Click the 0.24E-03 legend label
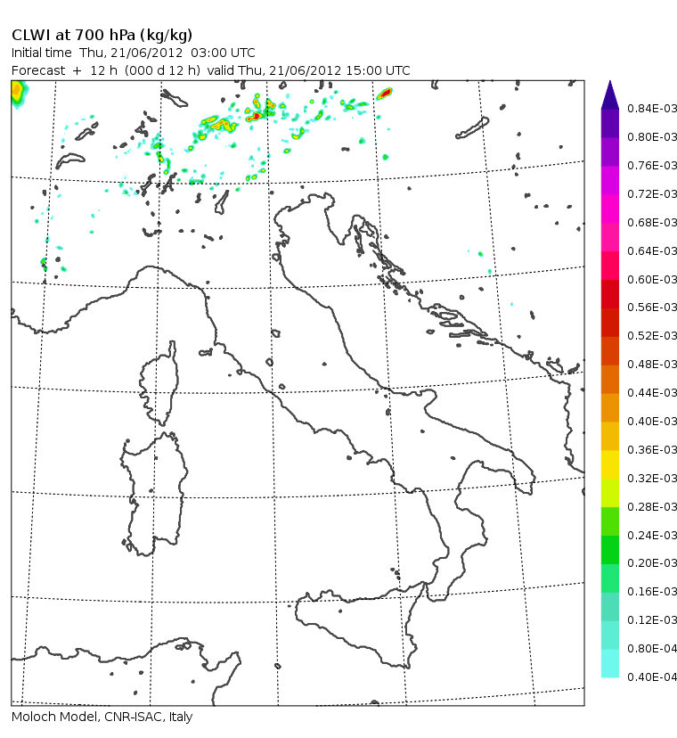Screen dimensions: 677x738 pyautogui.click(x=652, y=535)
